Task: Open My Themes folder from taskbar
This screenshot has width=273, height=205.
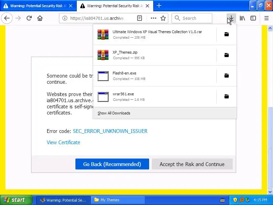Action: point(118,200)
